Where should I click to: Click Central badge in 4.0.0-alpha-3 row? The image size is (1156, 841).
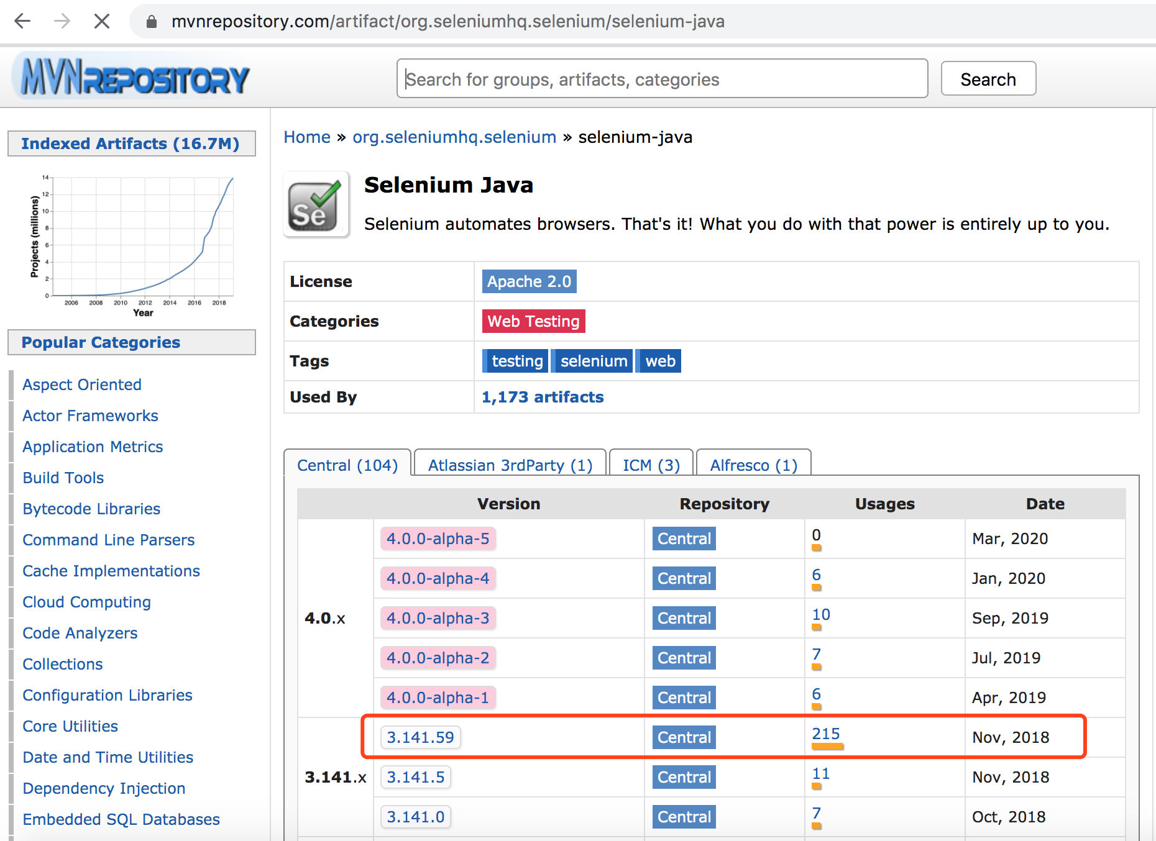point(684,618)
